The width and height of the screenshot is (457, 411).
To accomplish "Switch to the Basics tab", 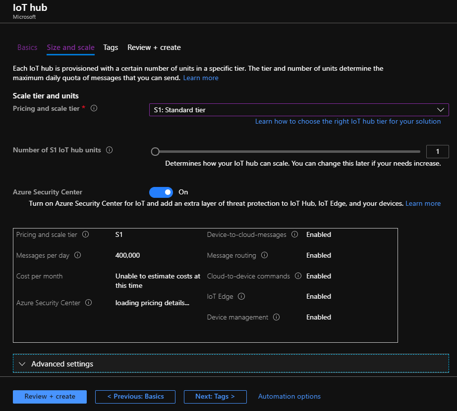I will [x=27, y=47].
